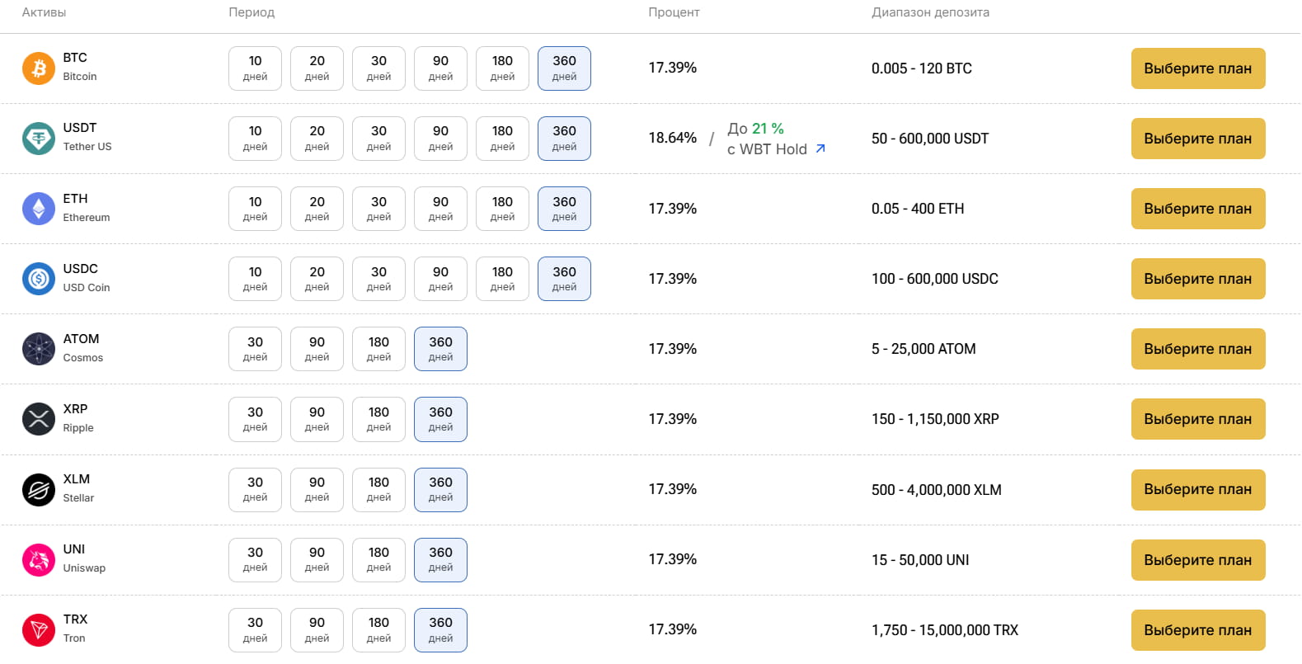Click the USD Coin USDC icon
The height and width of the screenshot is (664, 1302).
click(x=39, y=279)
